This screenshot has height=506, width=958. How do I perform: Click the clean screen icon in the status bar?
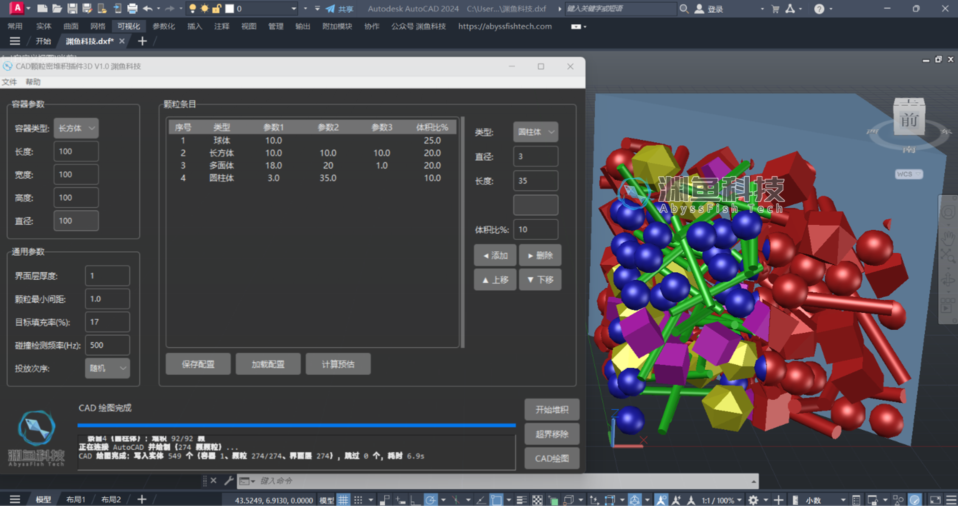pyautogui.click(x=935, y=500)
